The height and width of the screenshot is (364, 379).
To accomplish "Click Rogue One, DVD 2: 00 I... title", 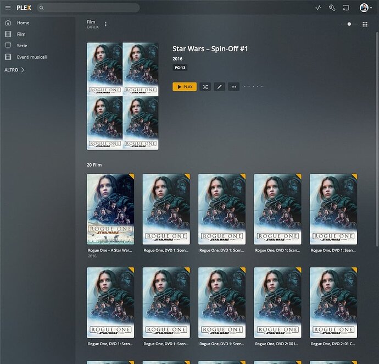I will coord(276,344).
